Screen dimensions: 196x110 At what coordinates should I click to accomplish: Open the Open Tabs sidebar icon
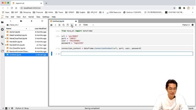2,51
